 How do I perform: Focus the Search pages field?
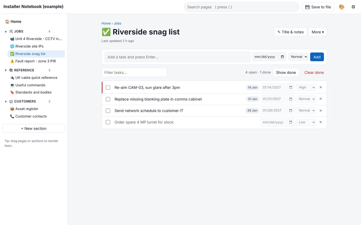click(242, 7)
